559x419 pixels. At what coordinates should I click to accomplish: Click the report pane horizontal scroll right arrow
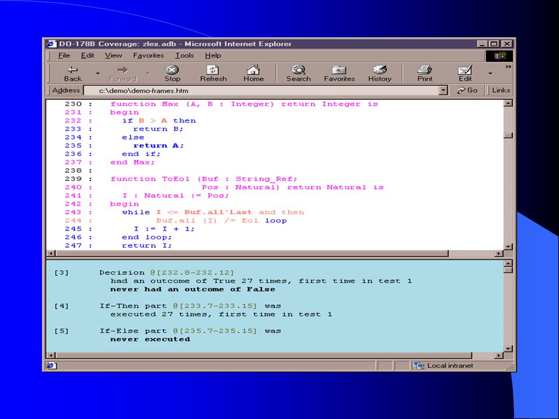click(x=499, y=355)
